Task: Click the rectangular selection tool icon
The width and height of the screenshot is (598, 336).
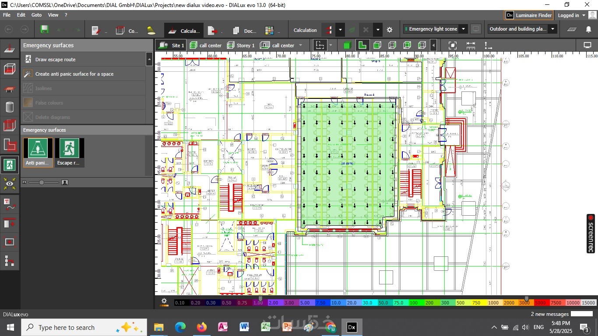Action: pos(320,45)
